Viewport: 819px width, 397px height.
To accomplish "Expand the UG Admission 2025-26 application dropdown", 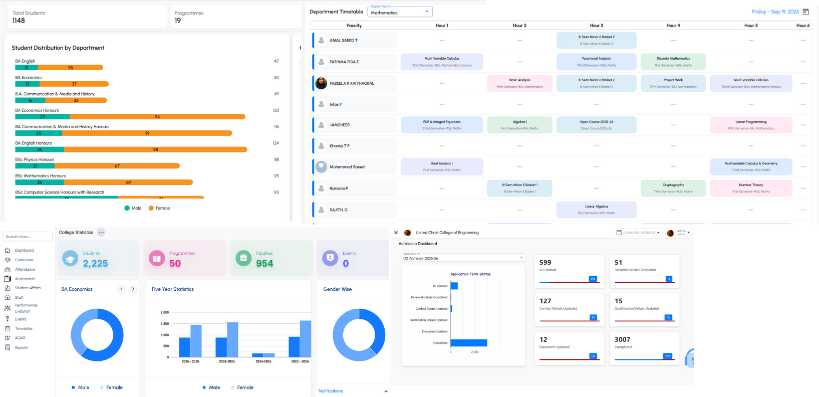I will 463,258.
